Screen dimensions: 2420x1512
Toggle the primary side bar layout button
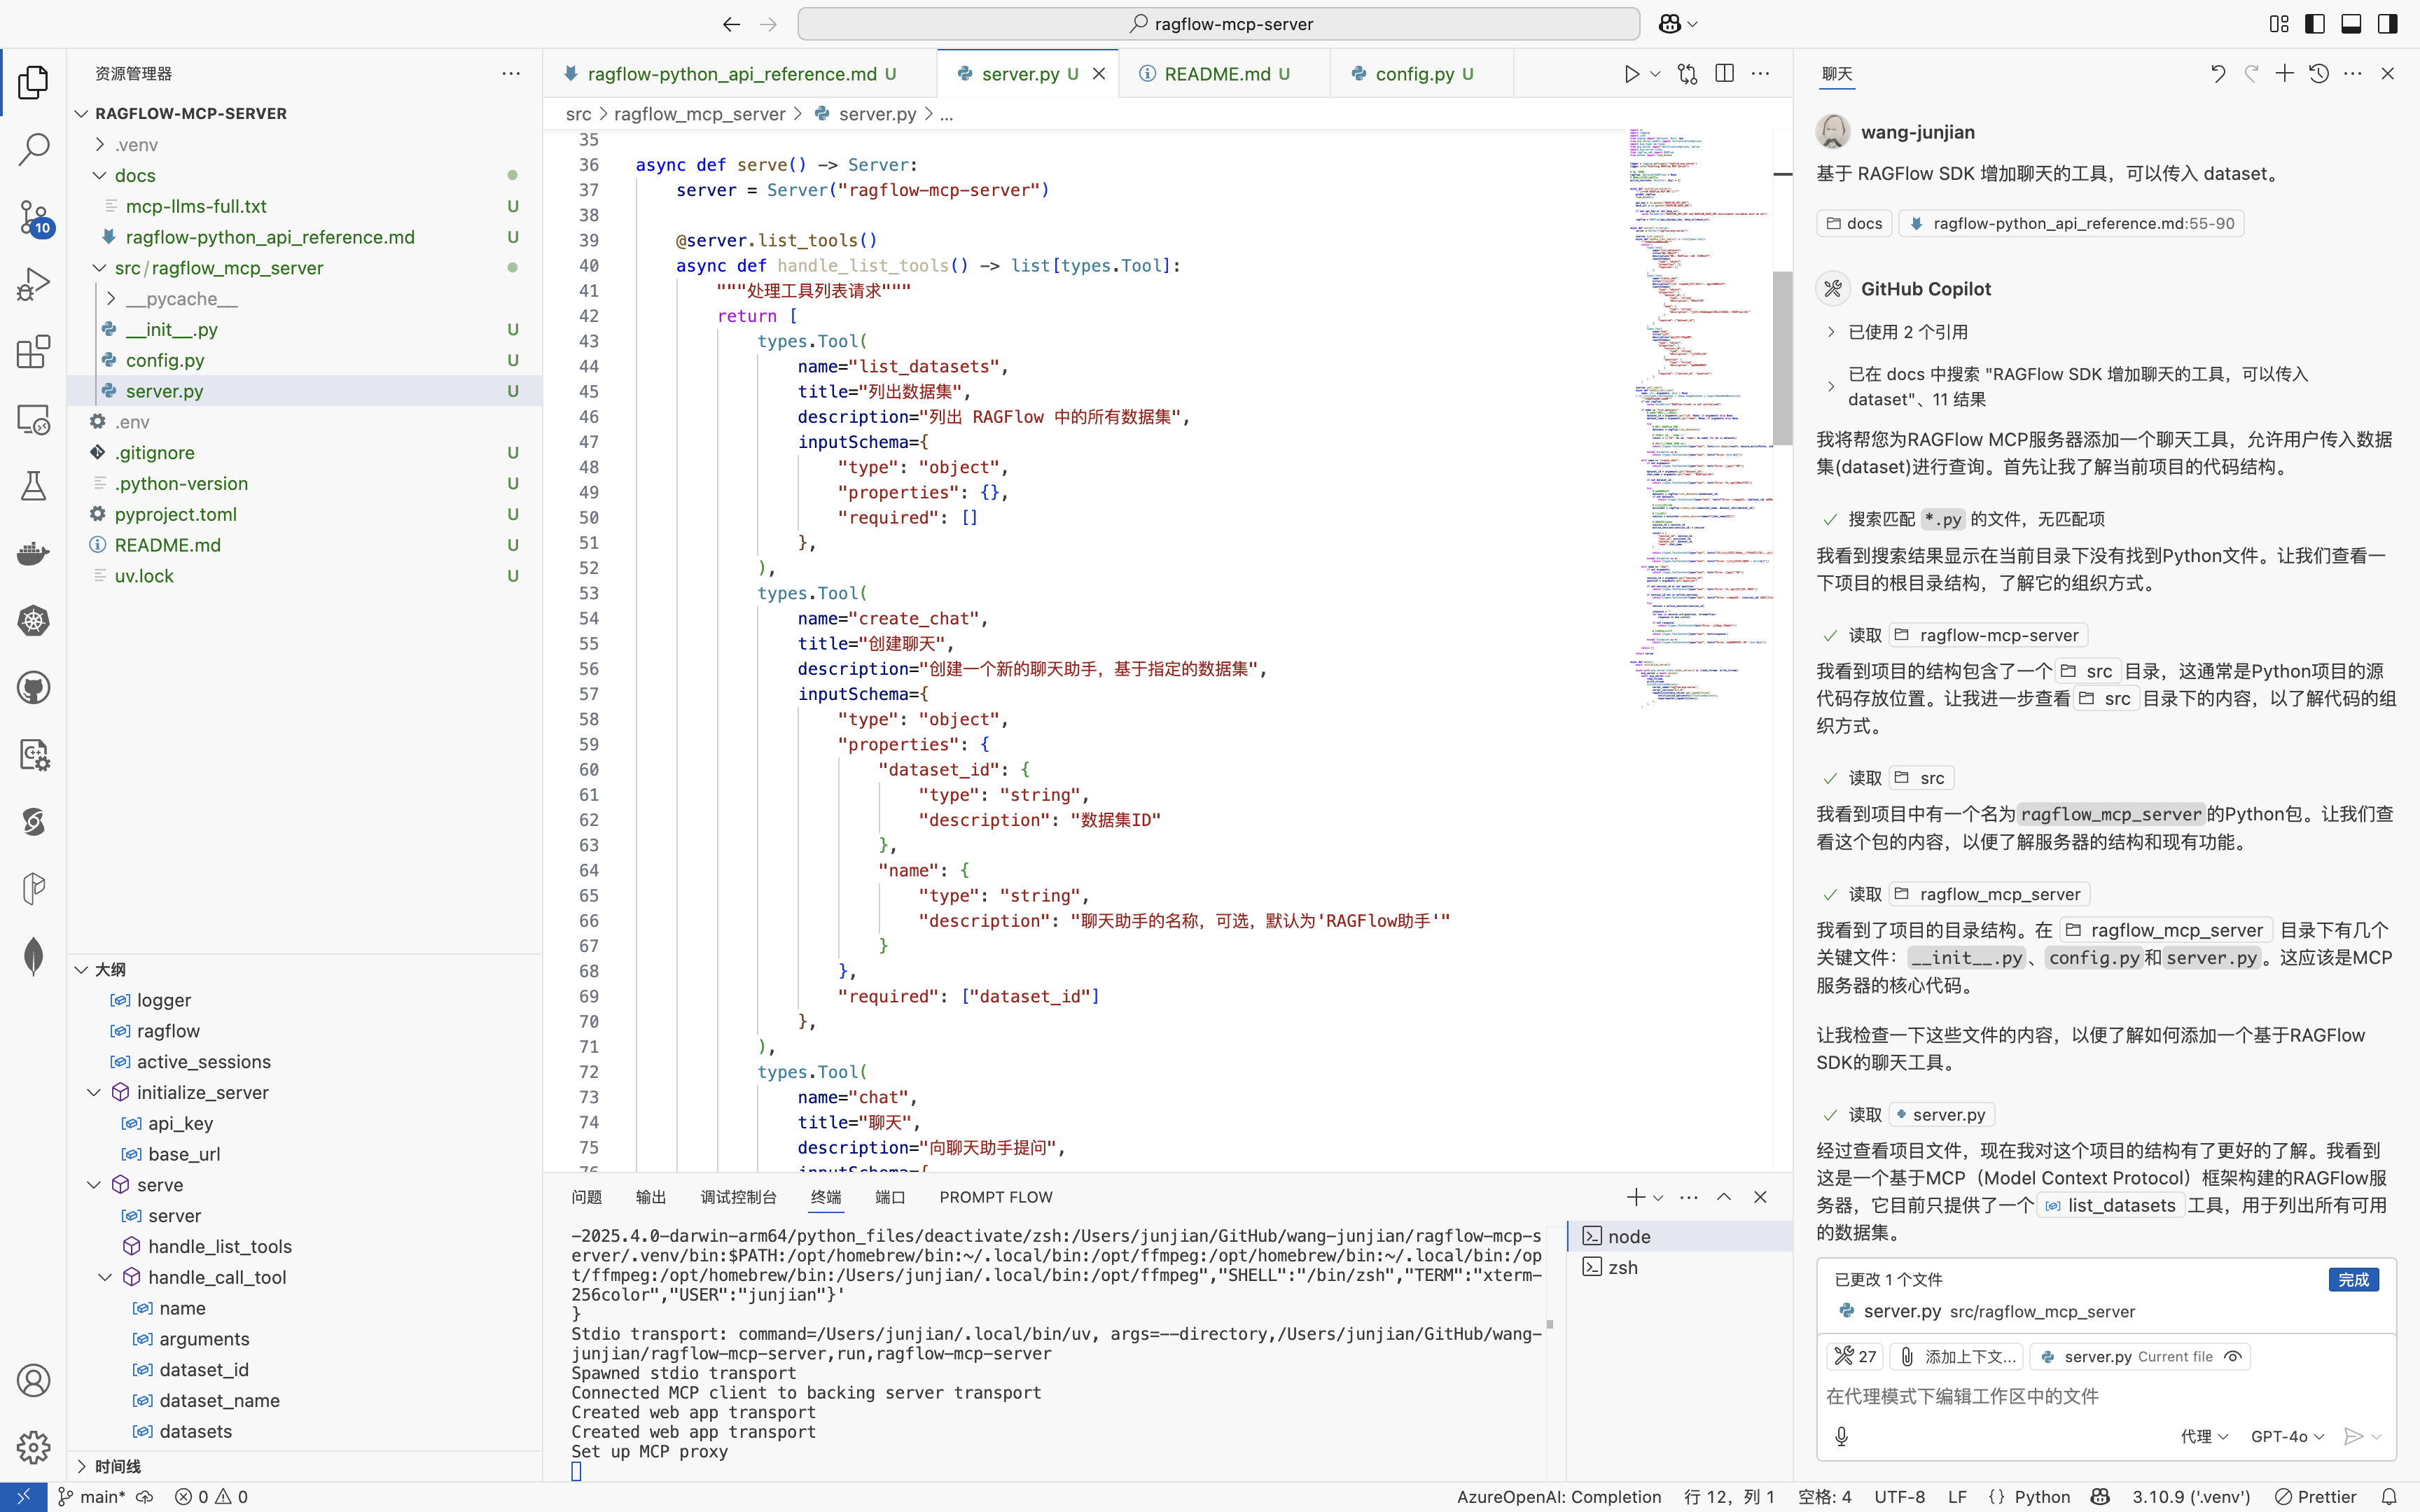(2315, 24)
